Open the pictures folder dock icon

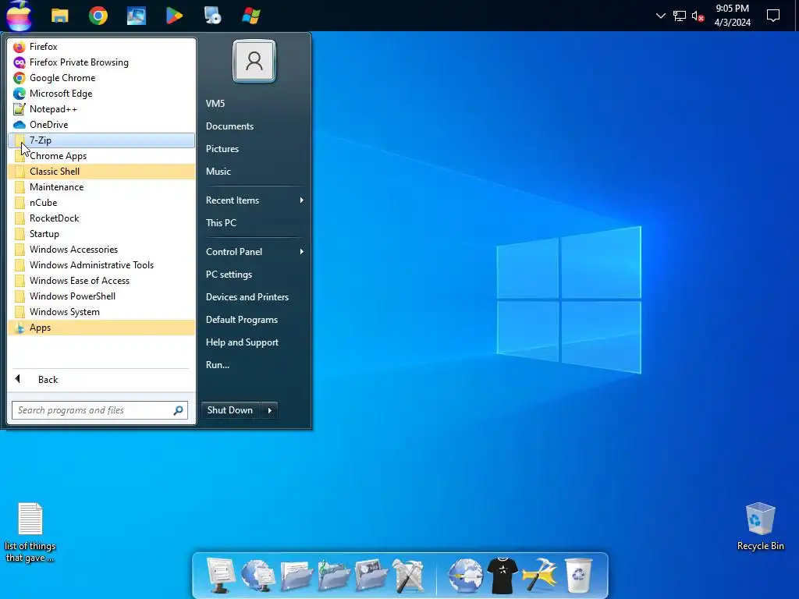point(371,575)
